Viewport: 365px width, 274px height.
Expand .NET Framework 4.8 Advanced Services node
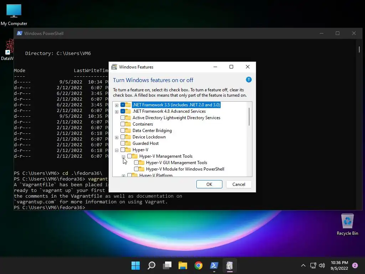tap(117, 112)
